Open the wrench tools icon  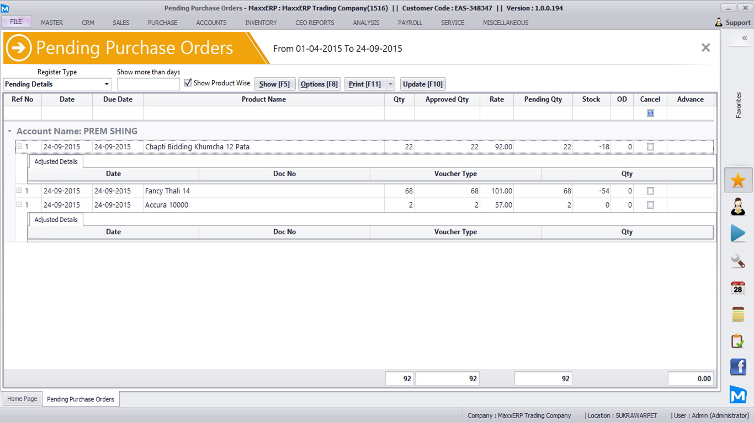738,261
